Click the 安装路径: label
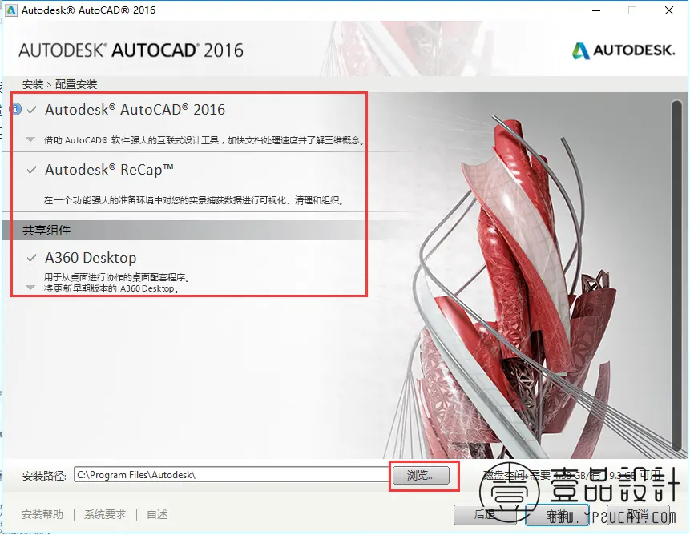Screen dimensions: 690x535 pos(44,476)
